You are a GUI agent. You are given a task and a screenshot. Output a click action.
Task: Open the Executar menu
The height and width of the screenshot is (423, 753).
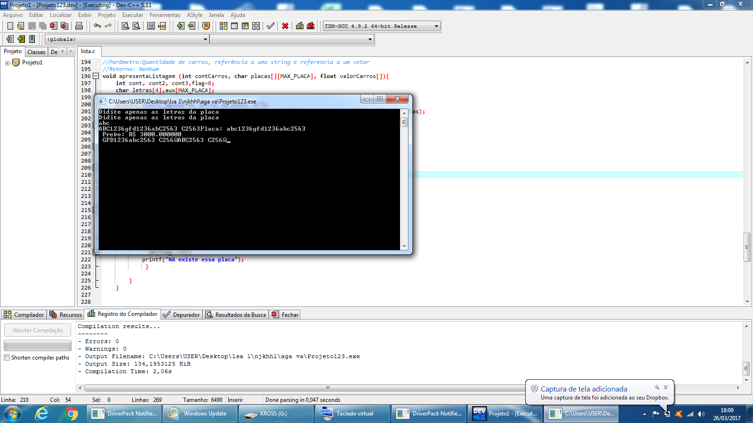click(x=133, y=15)
